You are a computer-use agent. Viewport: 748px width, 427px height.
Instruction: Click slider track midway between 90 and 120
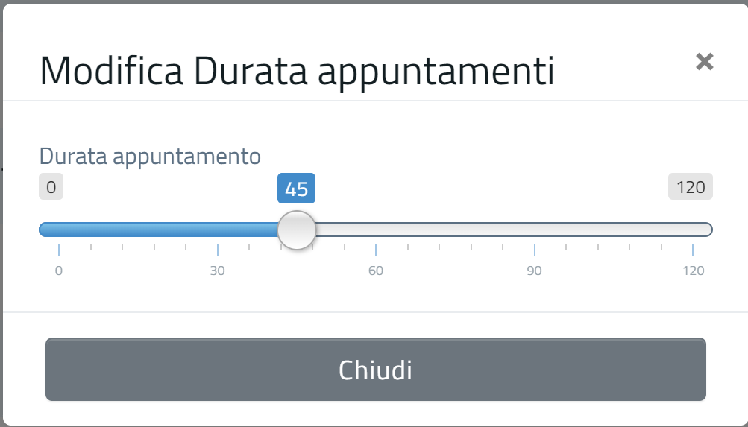pos(614,230)
